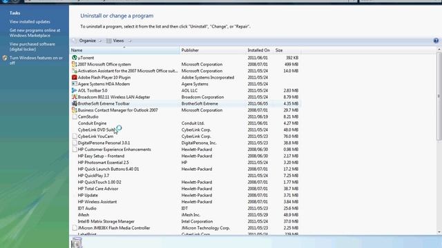The image size is (442, 248).
Task: Select the HP QuickPlay 3.7 row
Action: 186,176
